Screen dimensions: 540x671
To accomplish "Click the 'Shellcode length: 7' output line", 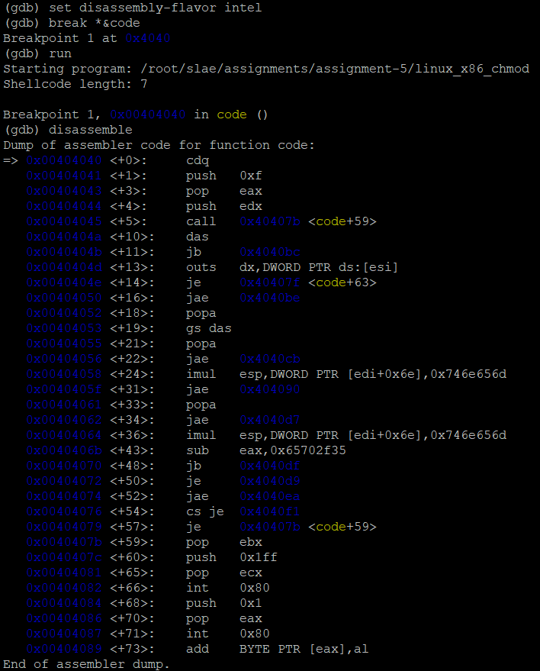I will tap(76, 84).
